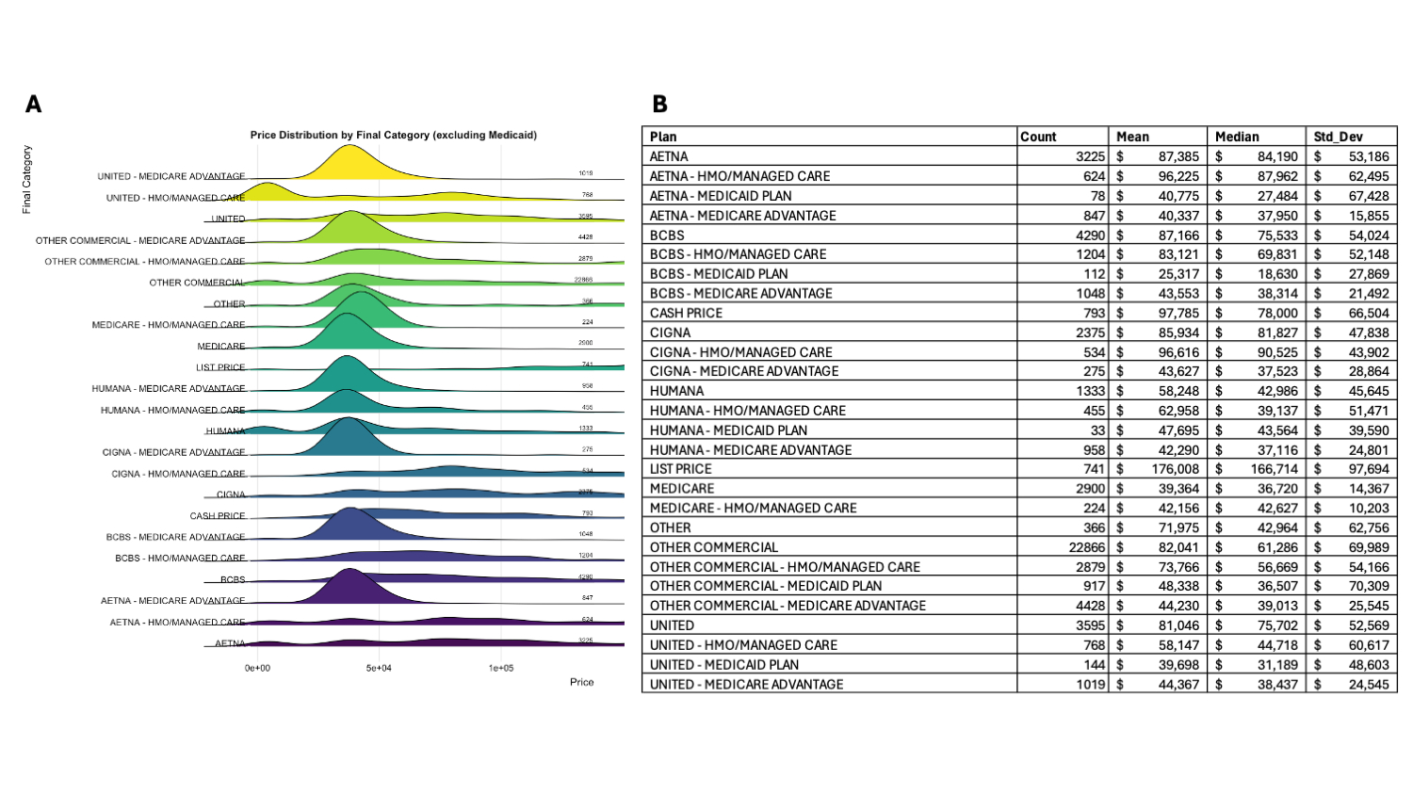Viewport: 1413px width, 795px height.
Task: Click the panel A label
Action: tap(34, 105)
